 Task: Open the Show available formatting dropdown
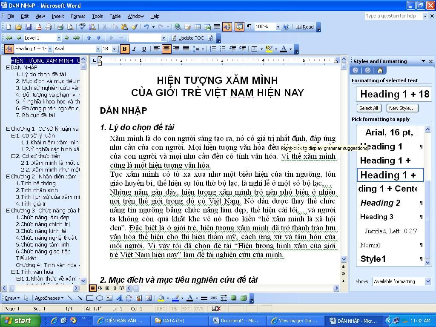pos(428,281)
